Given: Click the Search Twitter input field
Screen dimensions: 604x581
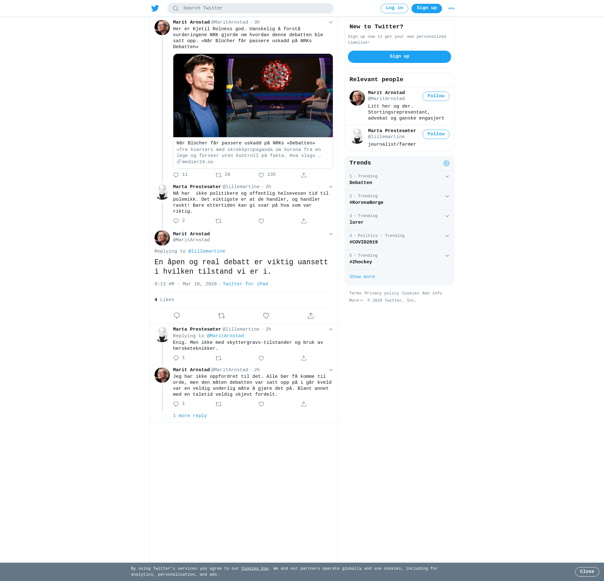Looking at the screenshot, I should (x=250, y=8).
